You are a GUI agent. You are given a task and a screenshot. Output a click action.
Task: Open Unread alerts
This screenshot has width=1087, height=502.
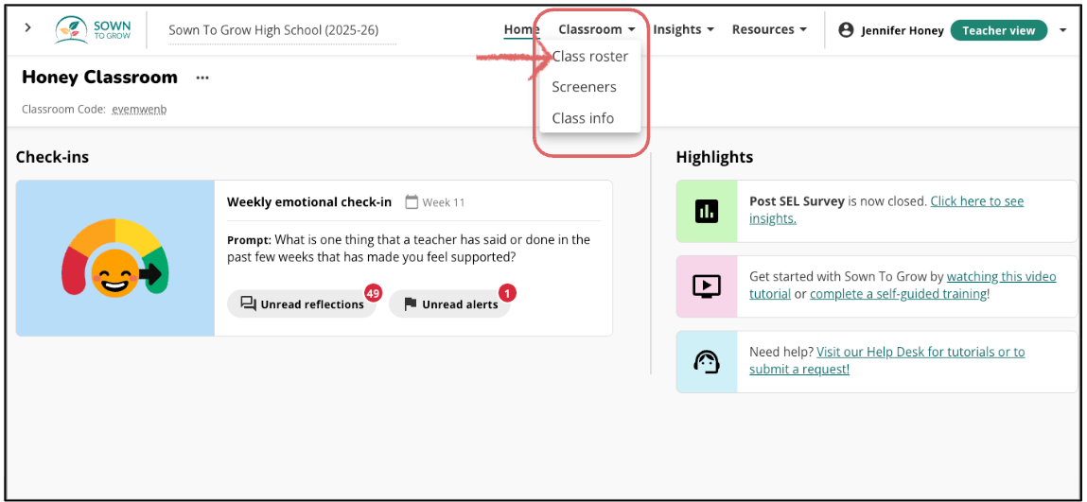449,304
